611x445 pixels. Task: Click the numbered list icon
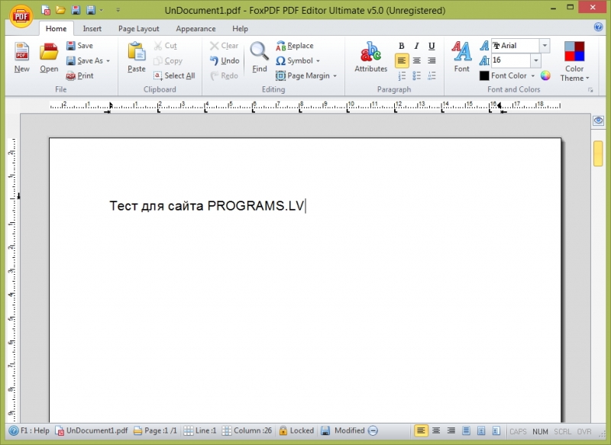pos(402,76)
